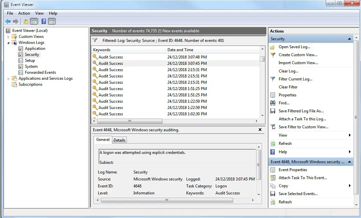This screenshot has width=361, height=218.
Task: Toggle the Action pane toolbar icon
Action: tap(52, 22)
